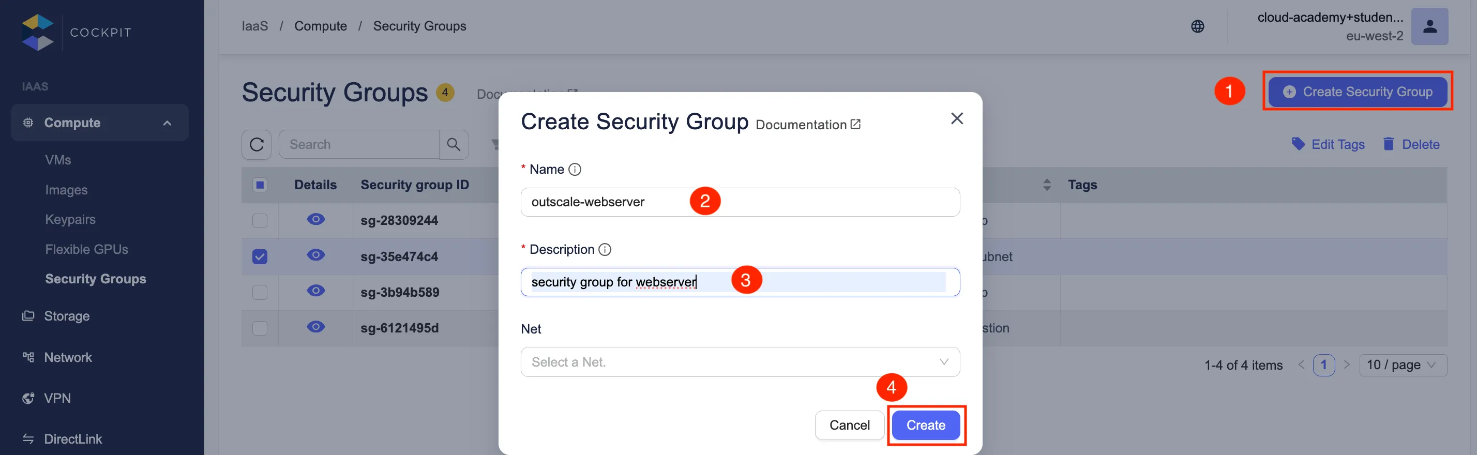Open the Select a Net dropdown
This screenshot has width=1477, height=455.
tap(740, 362)
